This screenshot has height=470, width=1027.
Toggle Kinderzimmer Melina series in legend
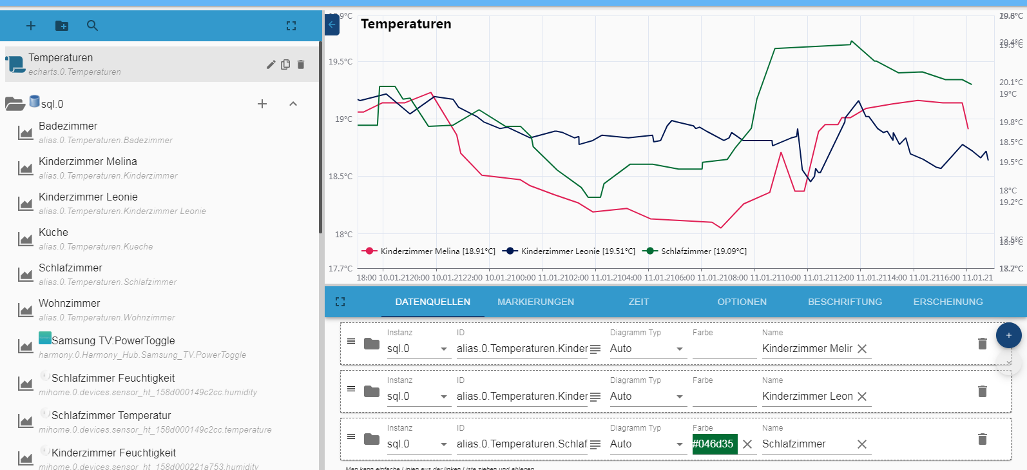pyautogui.click(x=429, y=251)
